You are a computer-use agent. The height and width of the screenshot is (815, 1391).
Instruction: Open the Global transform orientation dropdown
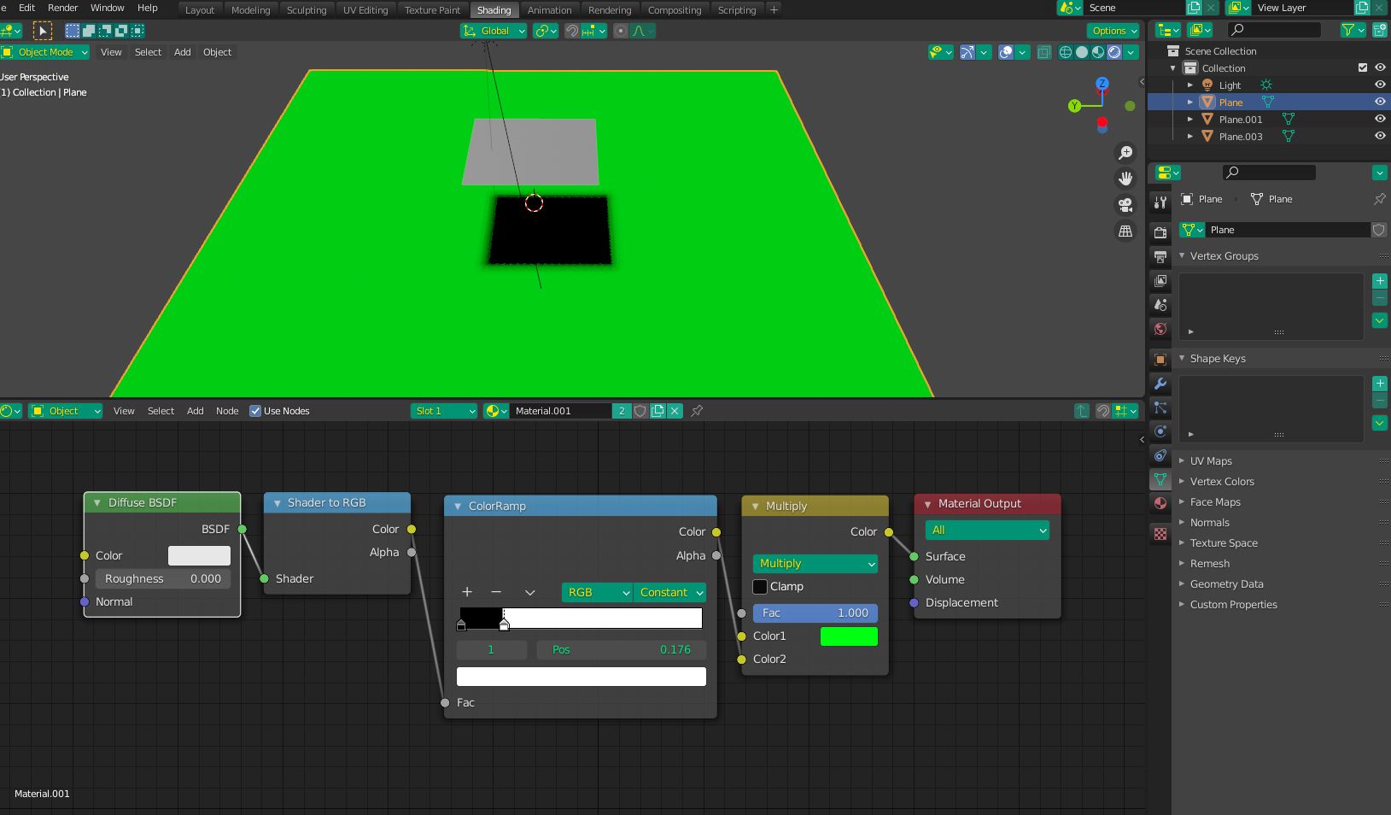[x=494, y=31]
